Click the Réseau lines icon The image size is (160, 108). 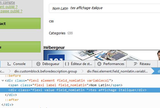point(136,64)
